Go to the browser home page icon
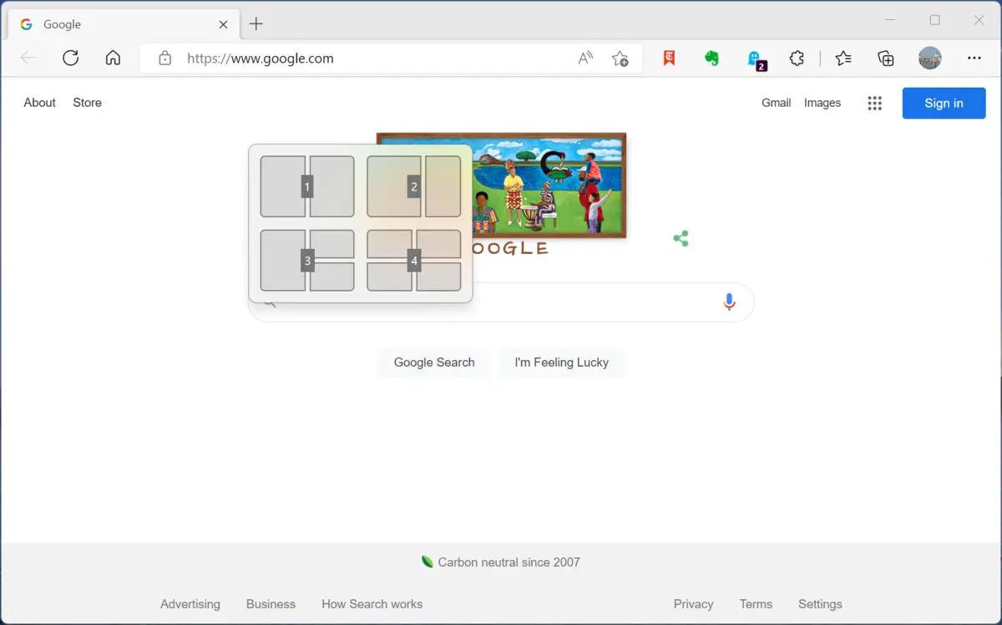The height and width of the screenshot is (625, 1002). pyautogui.click(x=113, y=58)
